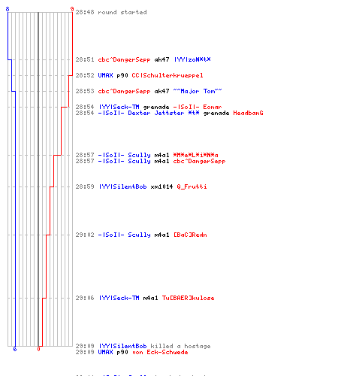This screenshot has width=338, height=376.
Task: Click CC|Schulterkrueppel player name
Action: (167, 75)
